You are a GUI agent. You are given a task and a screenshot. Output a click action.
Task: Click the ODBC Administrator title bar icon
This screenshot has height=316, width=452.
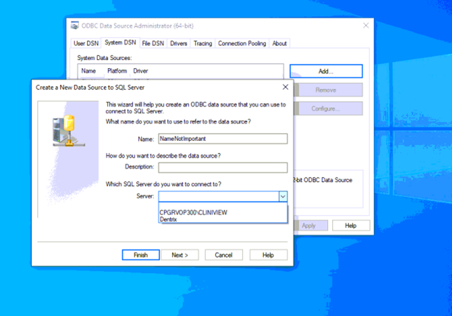point(75,26)
